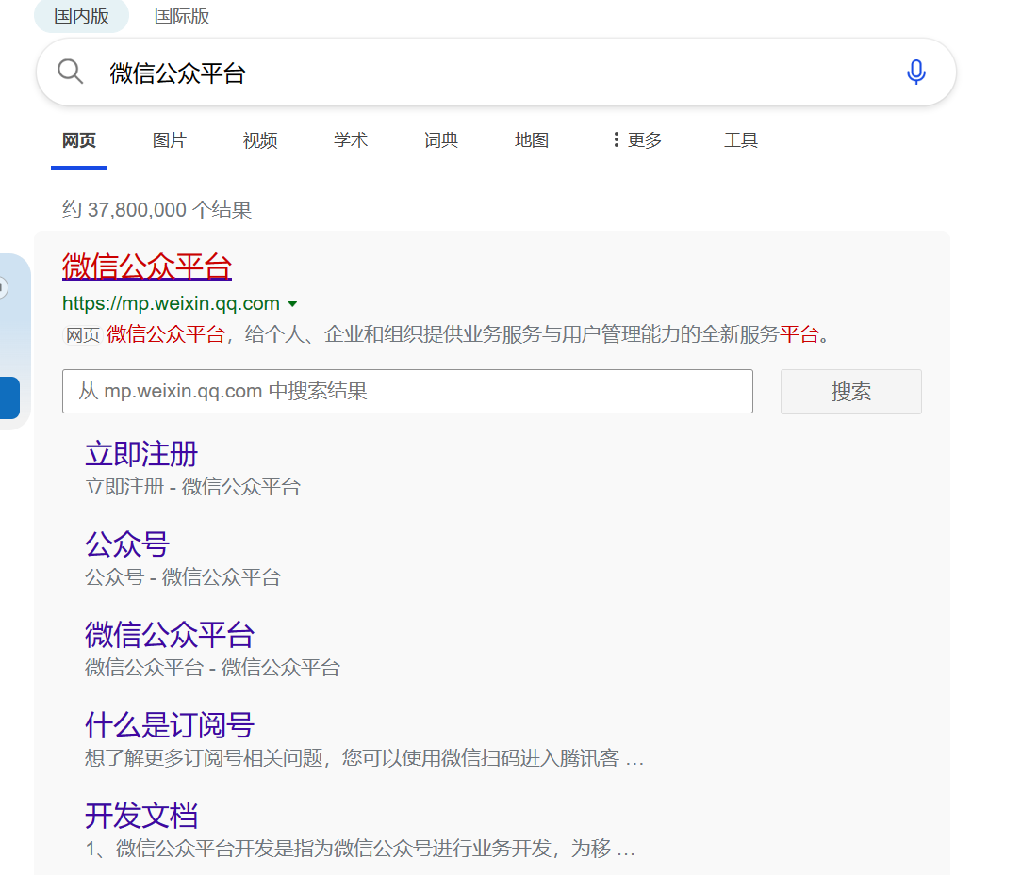Open the 立即注册 sublink
This screenshot has height=875, width=1021.
tap(141, 454)
